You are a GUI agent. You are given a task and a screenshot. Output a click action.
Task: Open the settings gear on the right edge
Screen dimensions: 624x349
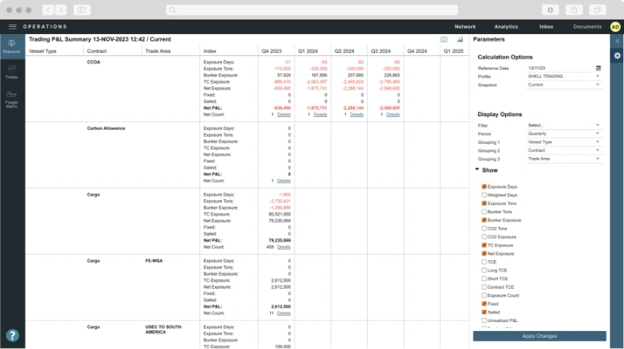click(x=617, y=55)
